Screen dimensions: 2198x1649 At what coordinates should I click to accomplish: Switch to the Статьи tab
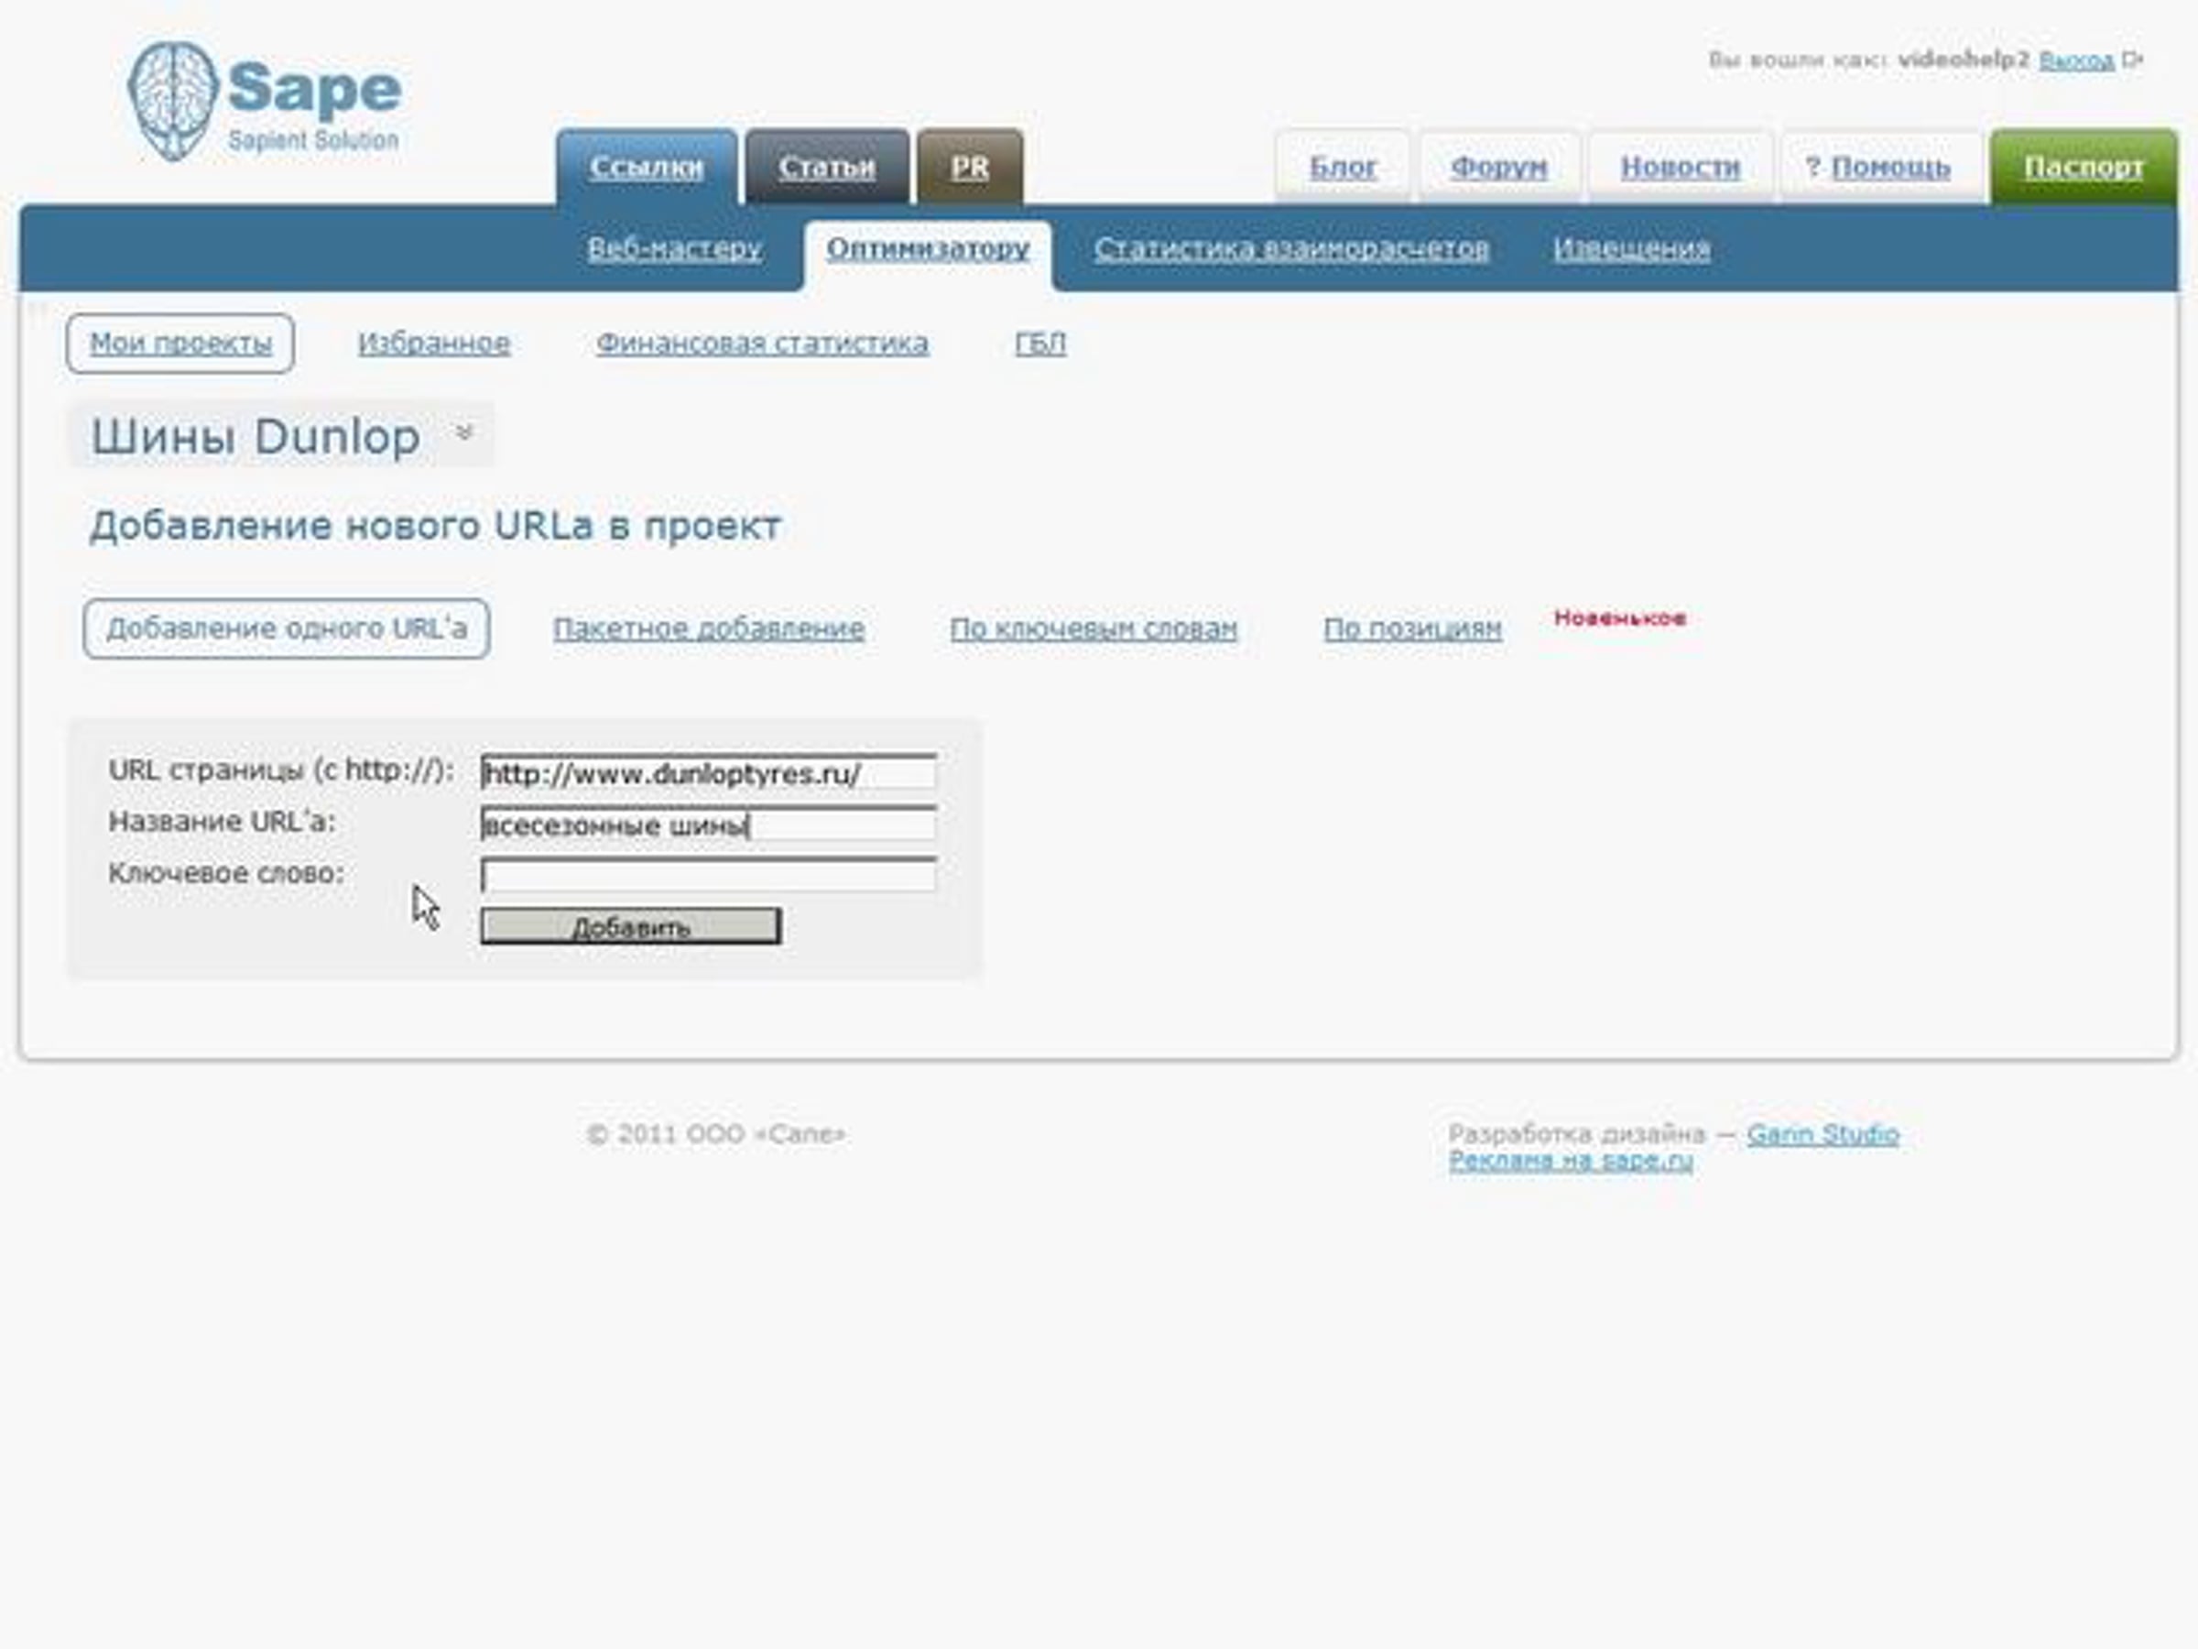[x=827, y=167]
